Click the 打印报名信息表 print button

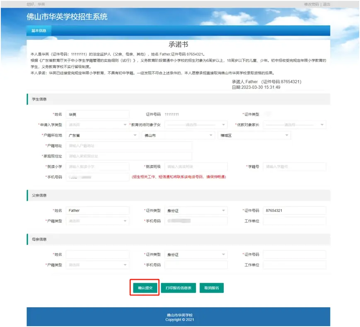[179, 287]
